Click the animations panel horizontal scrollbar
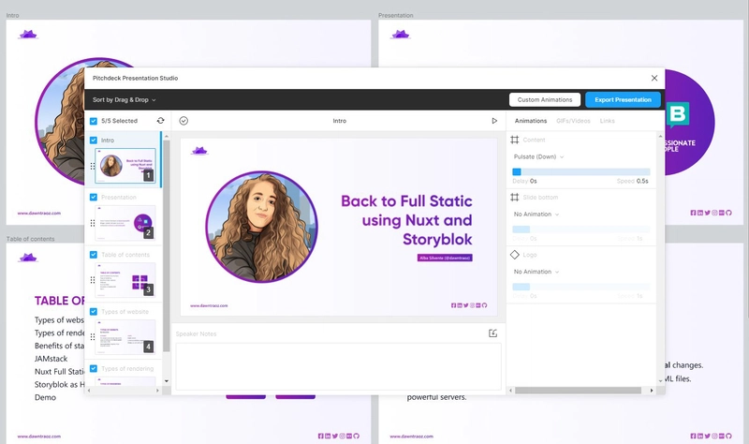Image resolution: width=749 pixels, height=444 pixels. [578, 391]
